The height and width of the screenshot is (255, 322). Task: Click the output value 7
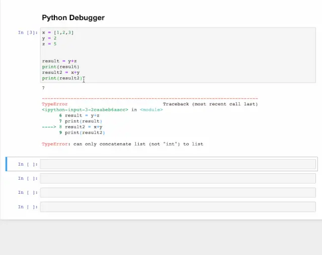click(43, 88)
